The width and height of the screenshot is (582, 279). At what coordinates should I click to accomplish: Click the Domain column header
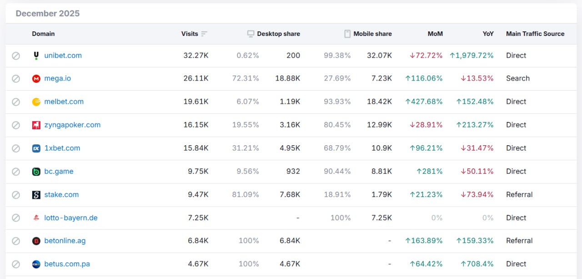point(43,34)
